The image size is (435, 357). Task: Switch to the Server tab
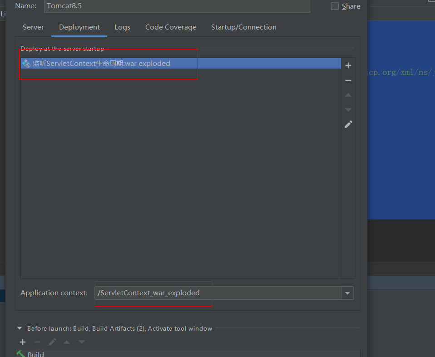pos(33,27)
